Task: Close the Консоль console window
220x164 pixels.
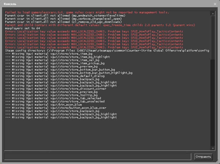Action: (x=215, y=4)
